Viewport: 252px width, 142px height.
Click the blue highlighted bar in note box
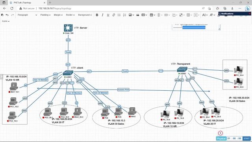coord(194,27)
